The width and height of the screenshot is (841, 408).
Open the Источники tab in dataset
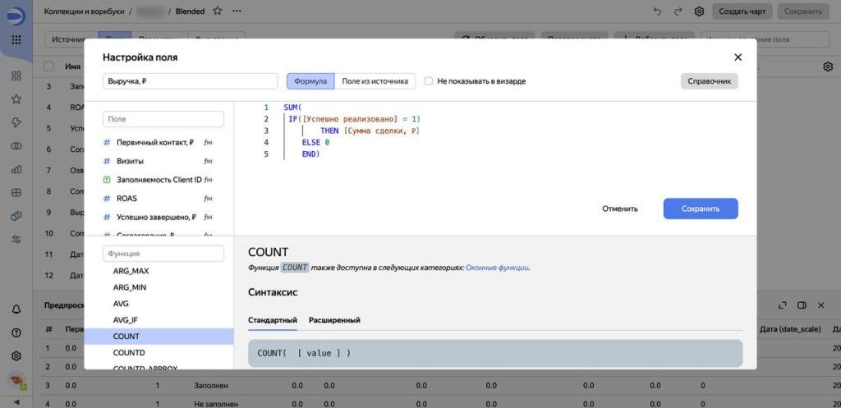pyautogui.click(x=67, y=39)
